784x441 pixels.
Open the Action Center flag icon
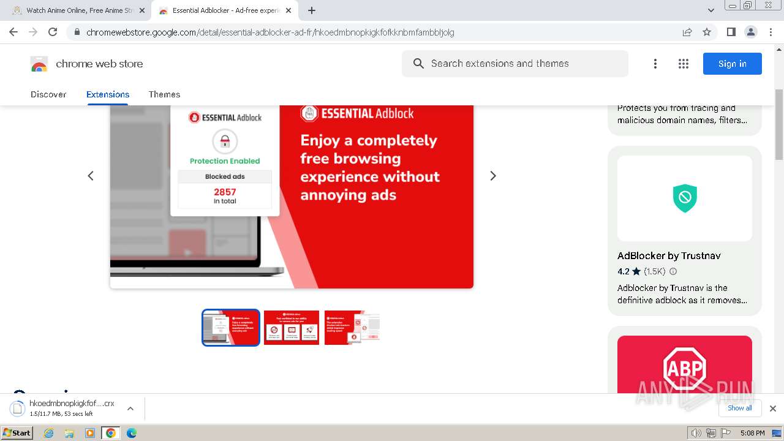(x=726, y=433)
